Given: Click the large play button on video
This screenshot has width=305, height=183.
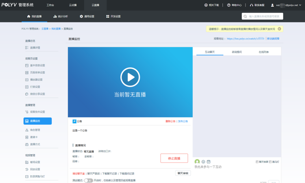Looking at the screenshot, I should 130,77.
